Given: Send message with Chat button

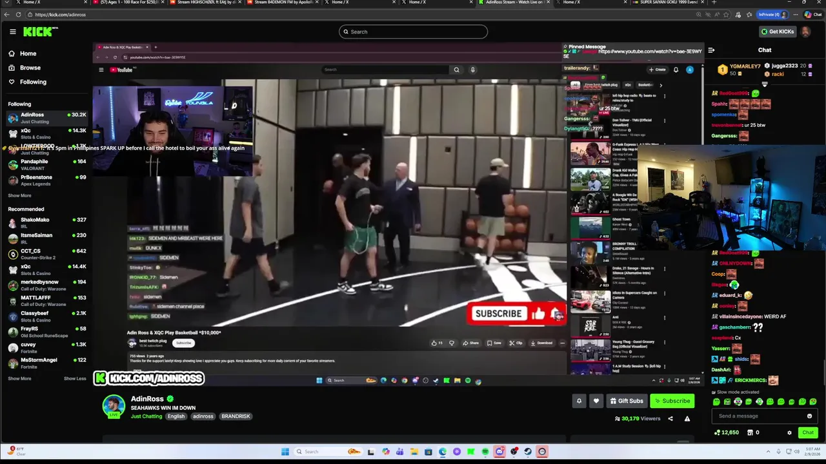Looking at the screenshot, I should [808, 433].
